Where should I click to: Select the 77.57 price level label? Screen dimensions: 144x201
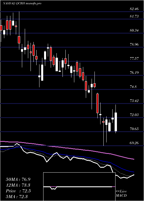[134, 59]
